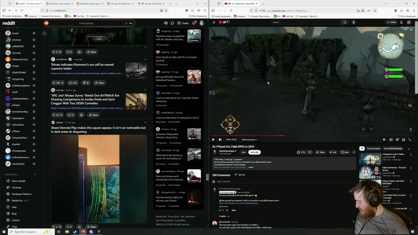The image size is (418, 235).
Task: Favorite r/pcgaming with star
Action: coord(34,79)
